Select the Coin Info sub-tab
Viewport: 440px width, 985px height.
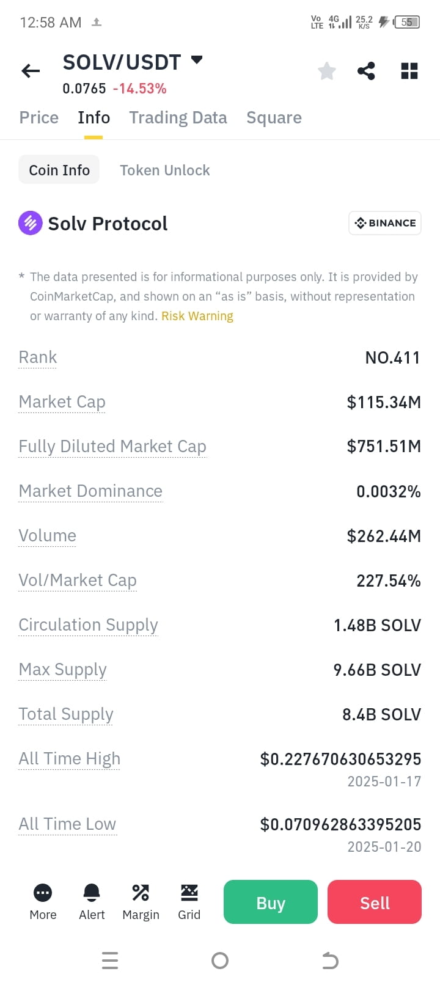coord(59,170)
